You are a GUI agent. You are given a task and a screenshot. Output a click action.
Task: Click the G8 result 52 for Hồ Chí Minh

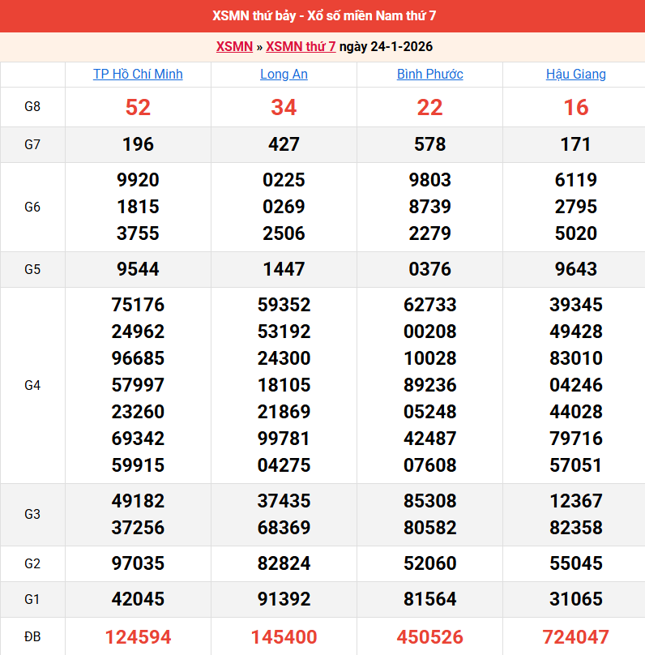point(138,107)
